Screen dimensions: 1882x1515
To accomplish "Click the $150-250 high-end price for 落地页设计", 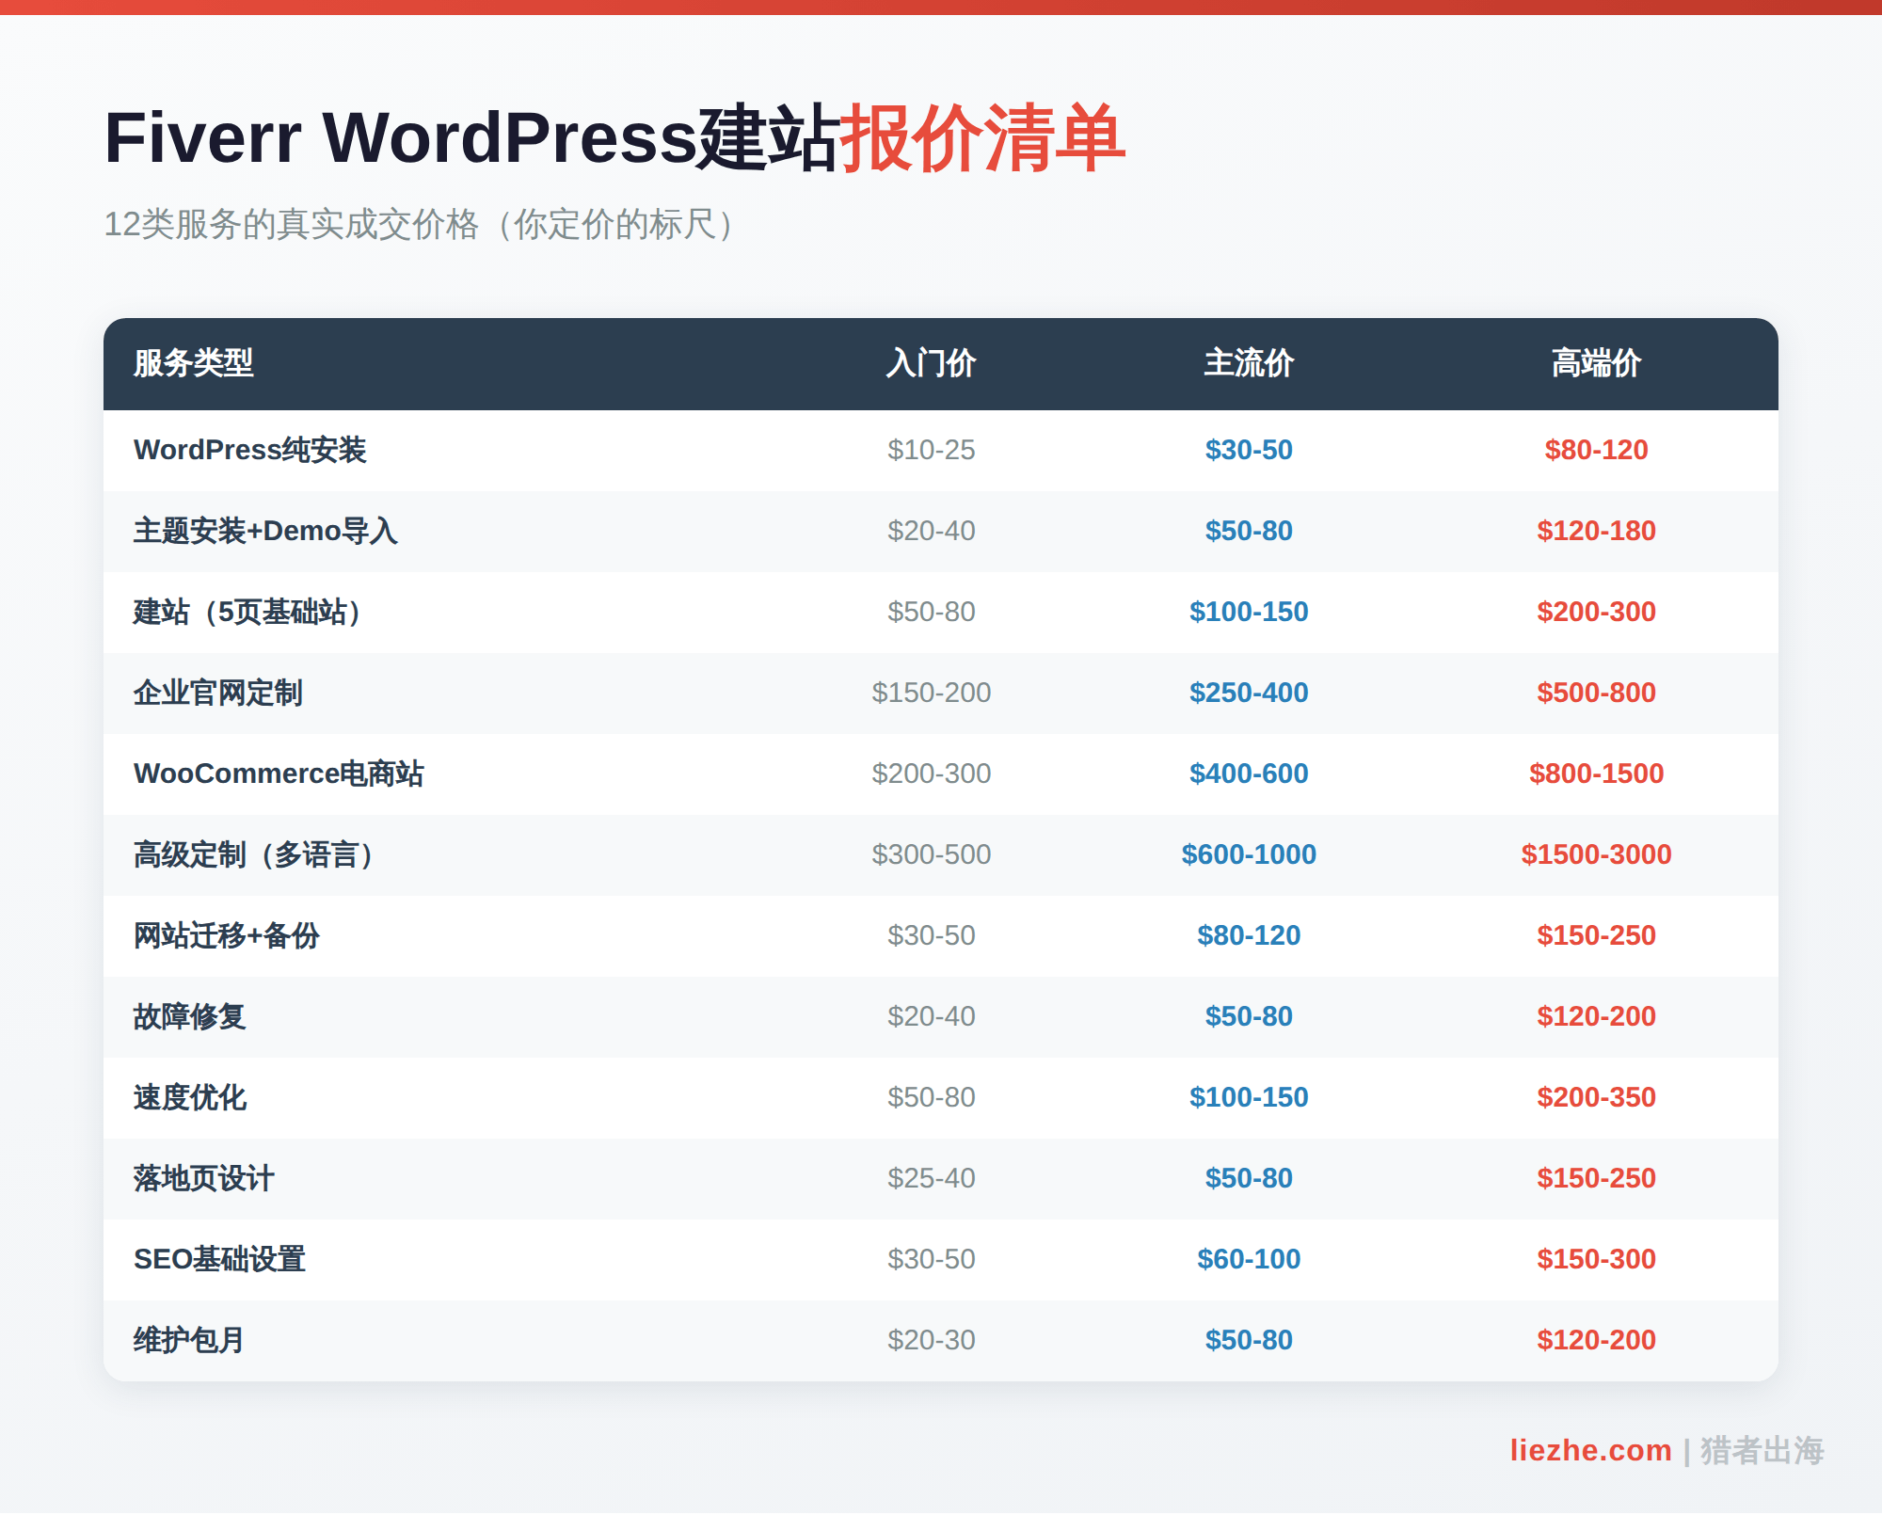I will [x=1596, y=1178].
